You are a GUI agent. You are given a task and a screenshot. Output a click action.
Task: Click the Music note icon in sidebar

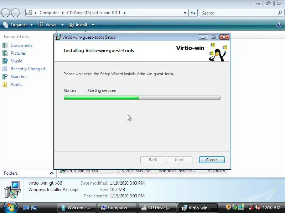point(5,61)
